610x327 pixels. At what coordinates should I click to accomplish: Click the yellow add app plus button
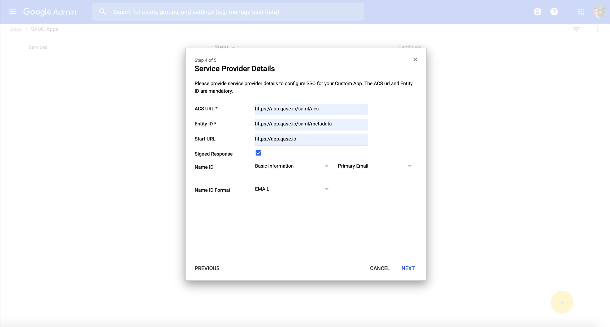[562, 302]
